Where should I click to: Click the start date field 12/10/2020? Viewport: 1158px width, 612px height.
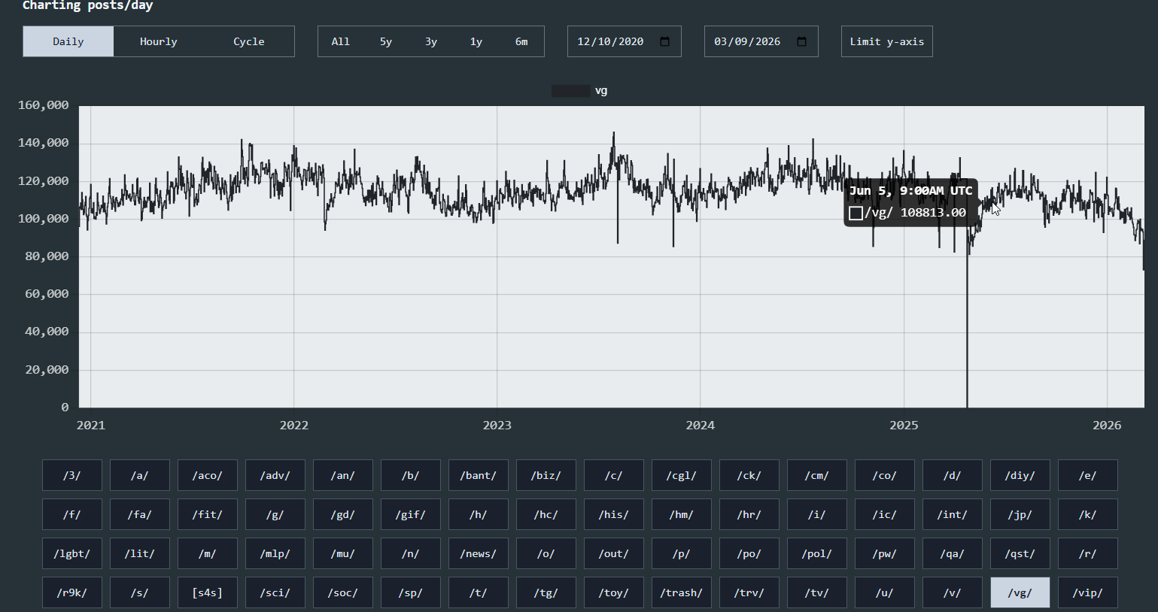[x=625, y=41]
